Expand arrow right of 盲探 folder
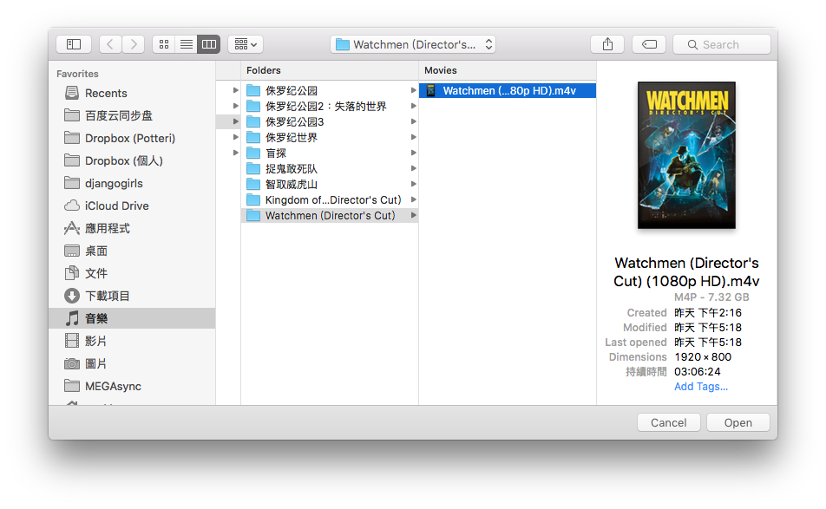 point(414,153)
